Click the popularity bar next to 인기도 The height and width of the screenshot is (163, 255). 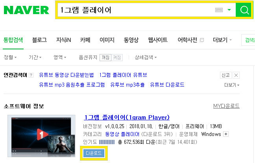107,142
